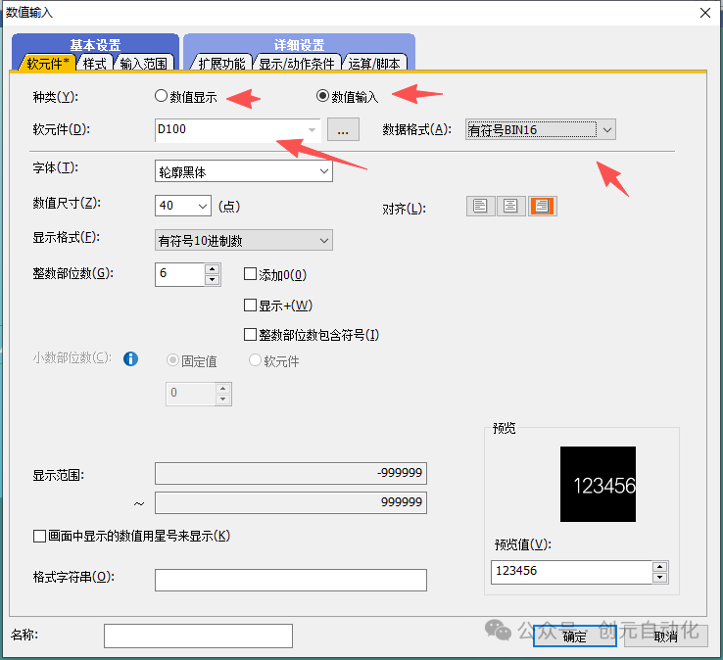Toggle 整数部位数包含符号 checkbox

click(250, 335)
